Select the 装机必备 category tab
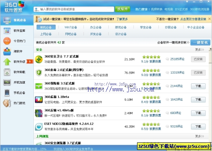The image size is (212, 151). pos(46,27)
